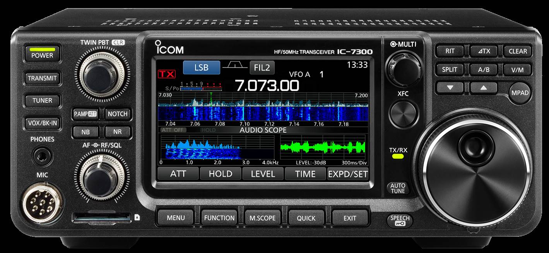This screenshot has width=549, height=253.
Task: Tap the EXIT button
Action: [x=350, y=218]
